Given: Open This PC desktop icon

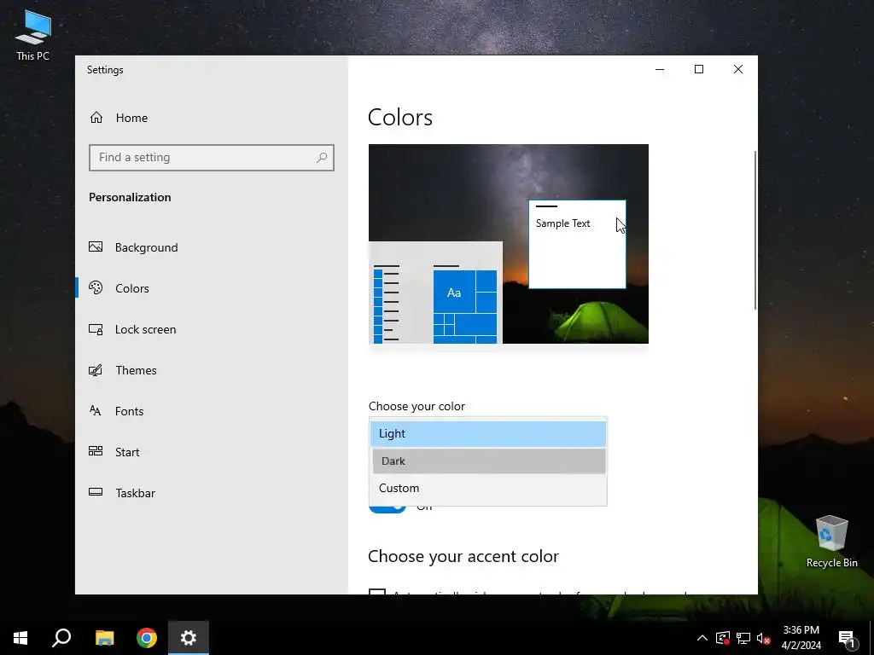Looking at the screenshot, I should click(33, 34).
